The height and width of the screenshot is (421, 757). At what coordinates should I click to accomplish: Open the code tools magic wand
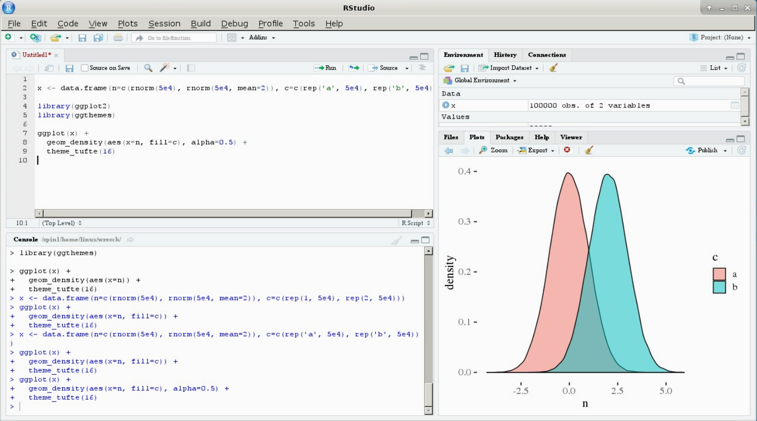point(164,68)
